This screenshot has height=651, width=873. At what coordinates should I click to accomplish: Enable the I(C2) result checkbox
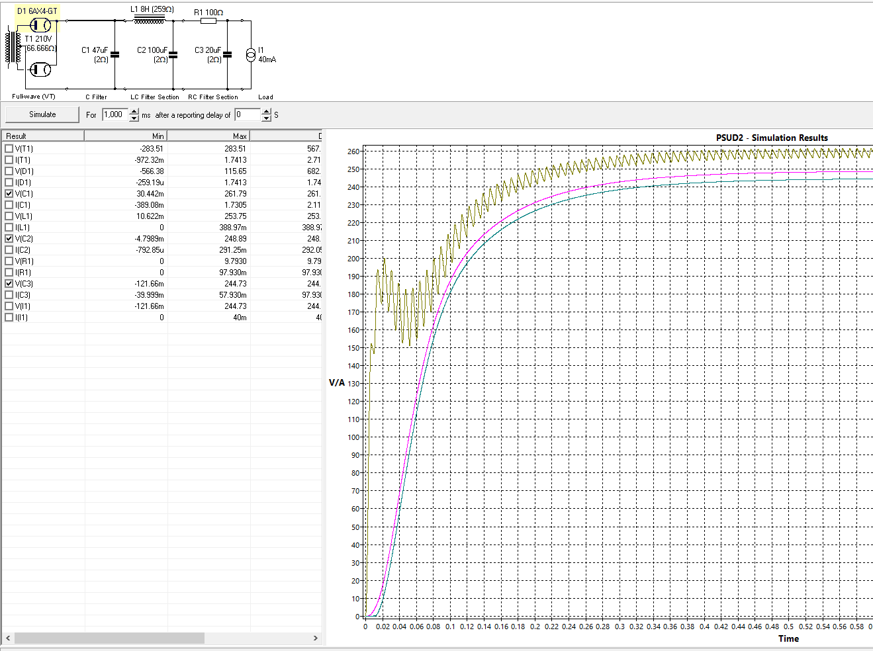click(x=9, y=250)
